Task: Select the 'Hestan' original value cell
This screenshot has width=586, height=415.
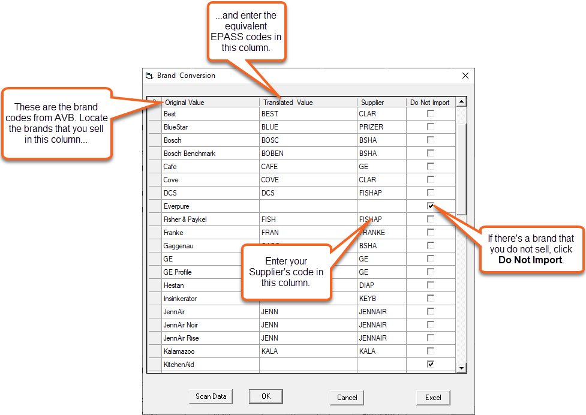Action: 211,285
